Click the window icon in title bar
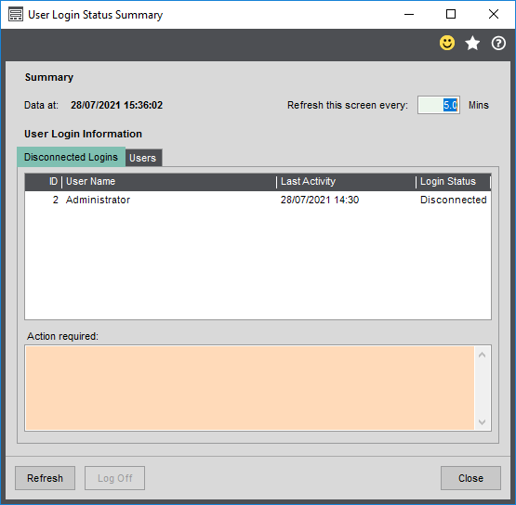 pos(16,15)
